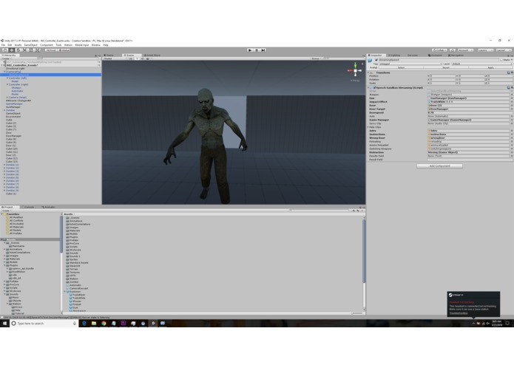Viewport: 514px width, 365px height.
Task: Select the Rotate tool in toolbar
Action: [x=18, y=50]
